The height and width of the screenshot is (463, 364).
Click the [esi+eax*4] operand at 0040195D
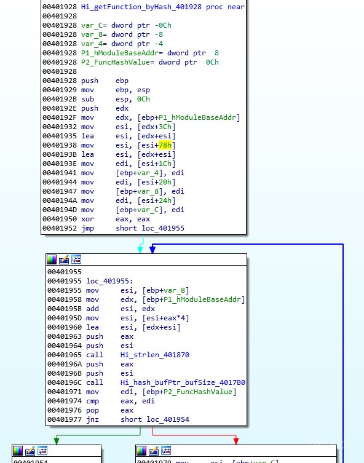165,318
